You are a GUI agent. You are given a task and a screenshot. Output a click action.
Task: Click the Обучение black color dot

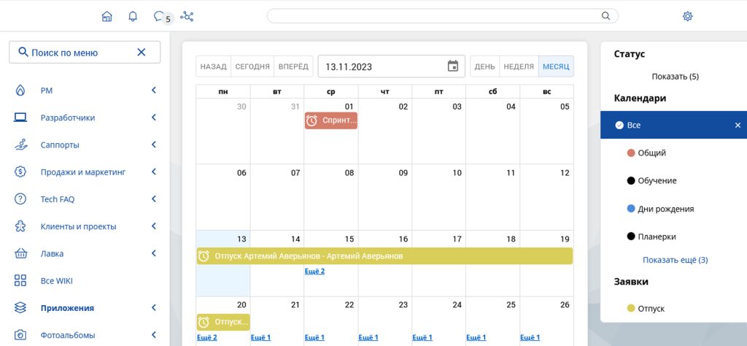631,181
